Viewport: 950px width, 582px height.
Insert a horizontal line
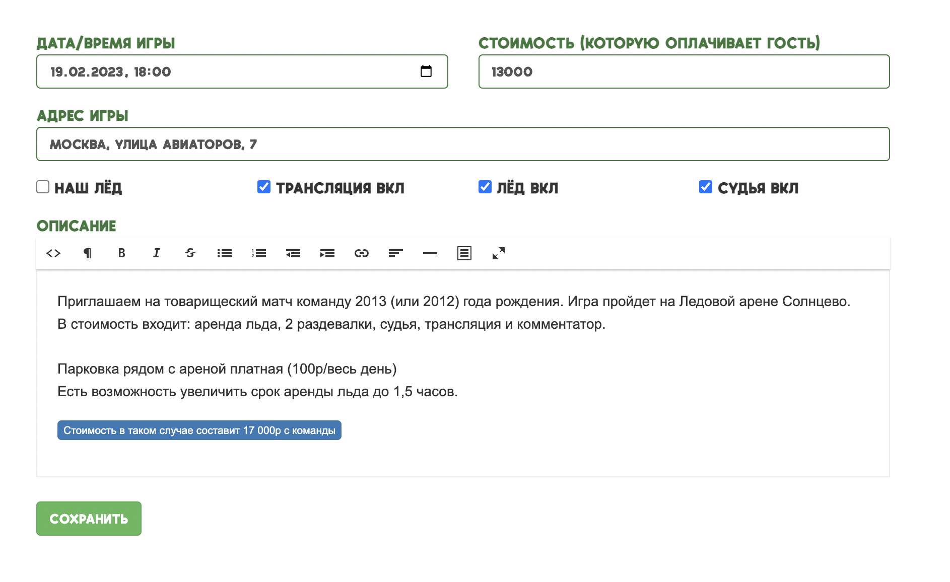(430, 253)
